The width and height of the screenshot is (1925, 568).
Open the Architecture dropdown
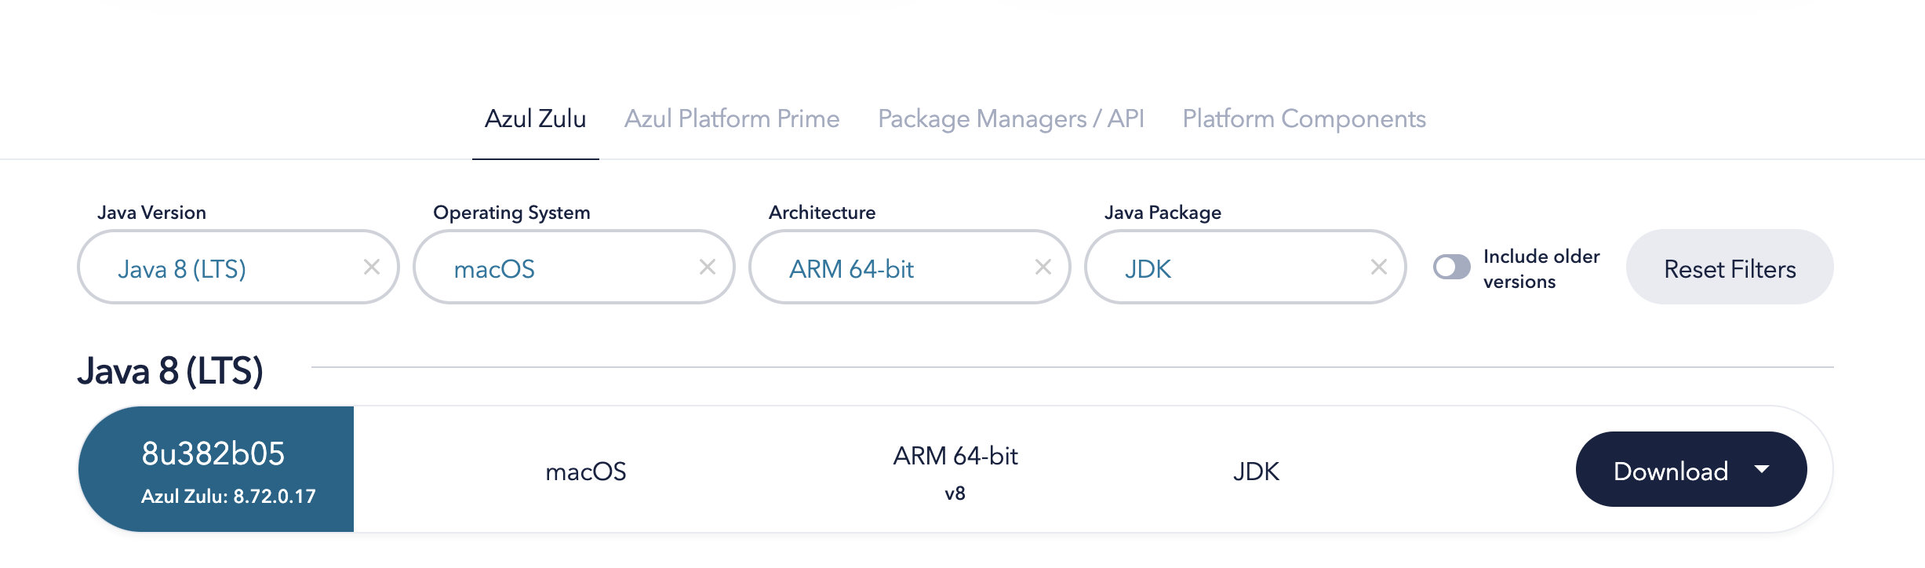coord(910,267)
